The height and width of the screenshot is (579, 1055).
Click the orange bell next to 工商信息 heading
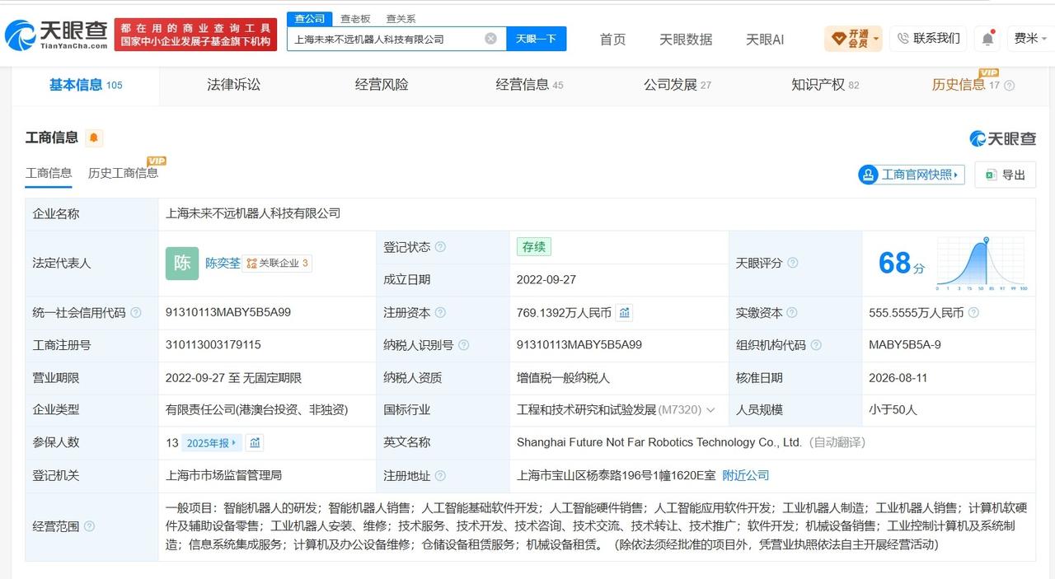click(x=94, y=138)
